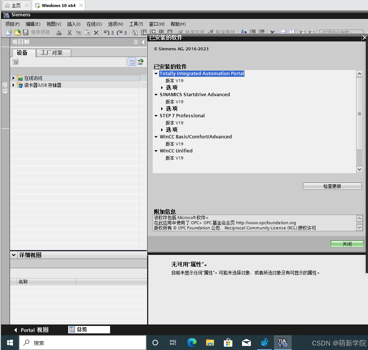Open Windows Start menu
The height and width of the screenshot is (350, 368).
10,343
